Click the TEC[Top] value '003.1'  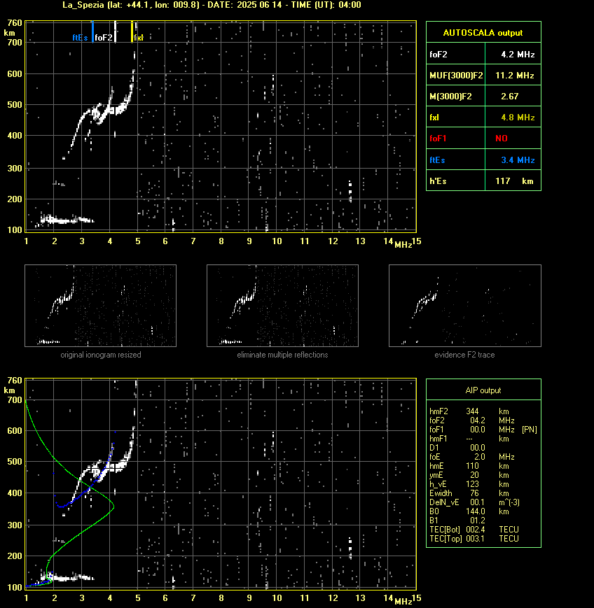[x=475, y=539]
